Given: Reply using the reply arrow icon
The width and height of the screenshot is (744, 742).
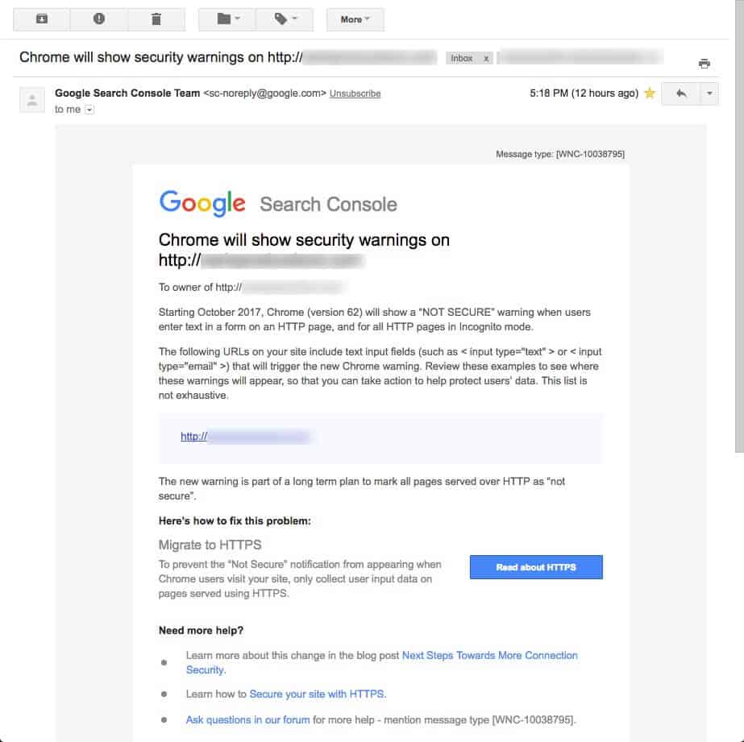Looking at the screenshot, I should [x=681, y=93].
